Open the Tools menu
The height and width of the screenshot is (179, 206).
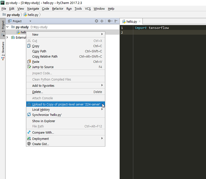[78, 9]
